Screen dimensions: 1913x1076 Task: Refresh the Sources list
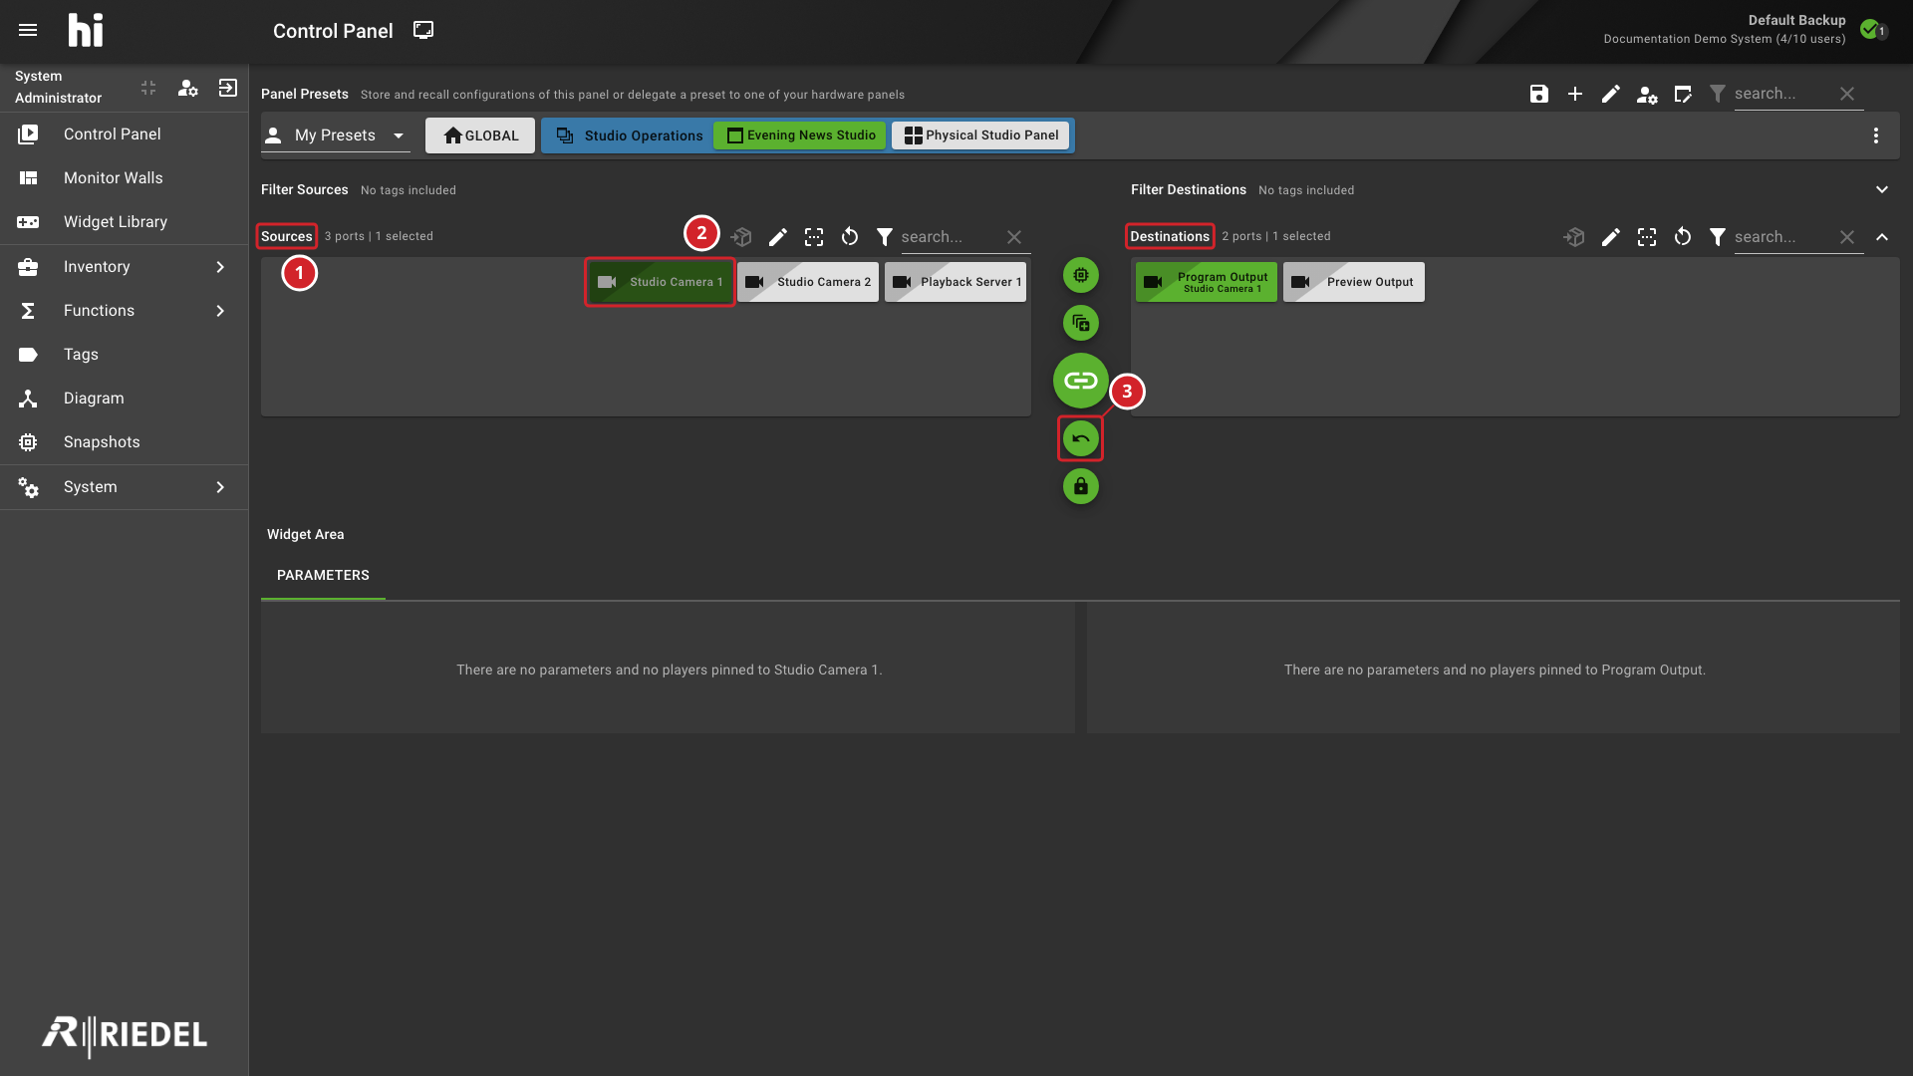point(850,237)
